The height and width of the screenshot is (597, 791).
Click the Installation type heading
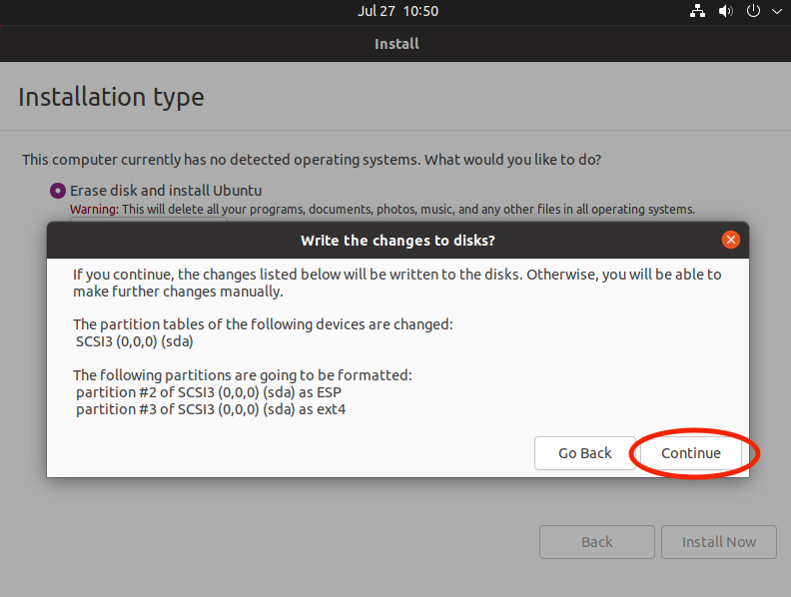pyautogui.click(x=111, y=97)
